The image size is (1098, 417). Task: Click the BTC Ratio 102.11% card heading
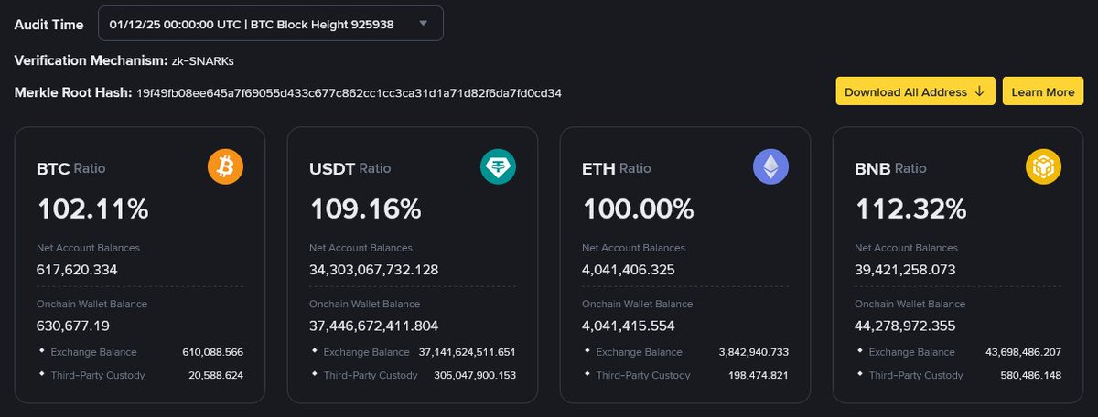tap(70, 169)
